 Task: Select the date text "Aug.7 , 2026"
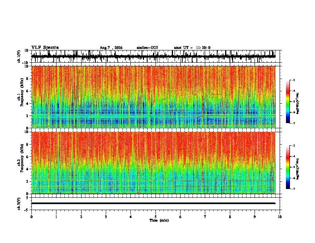(x=111, y=48)
